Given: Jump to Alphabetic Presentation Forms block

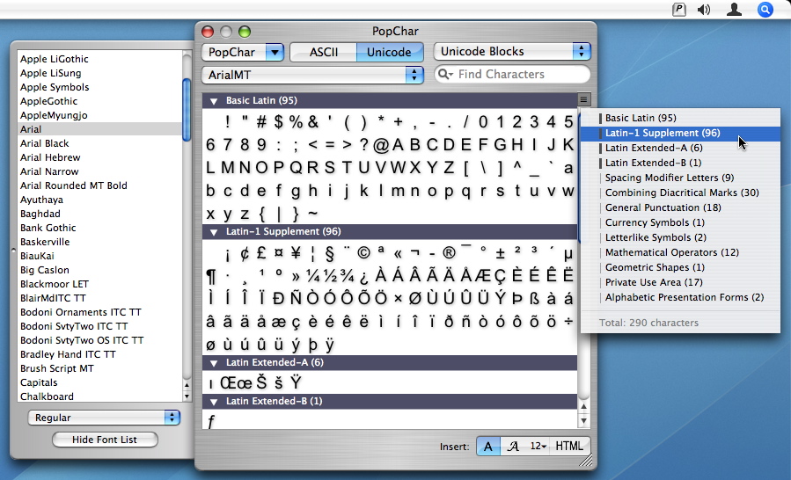Looking at the screenshot, I should 680,297.
